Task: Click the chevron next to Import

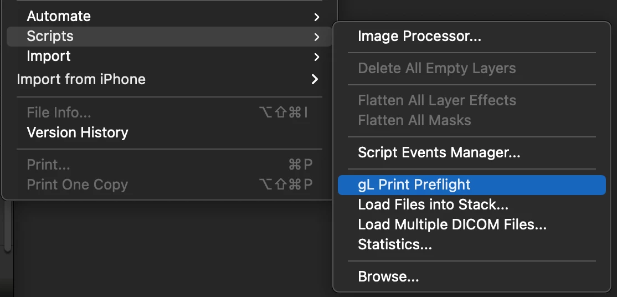Action: pos(316,57)
